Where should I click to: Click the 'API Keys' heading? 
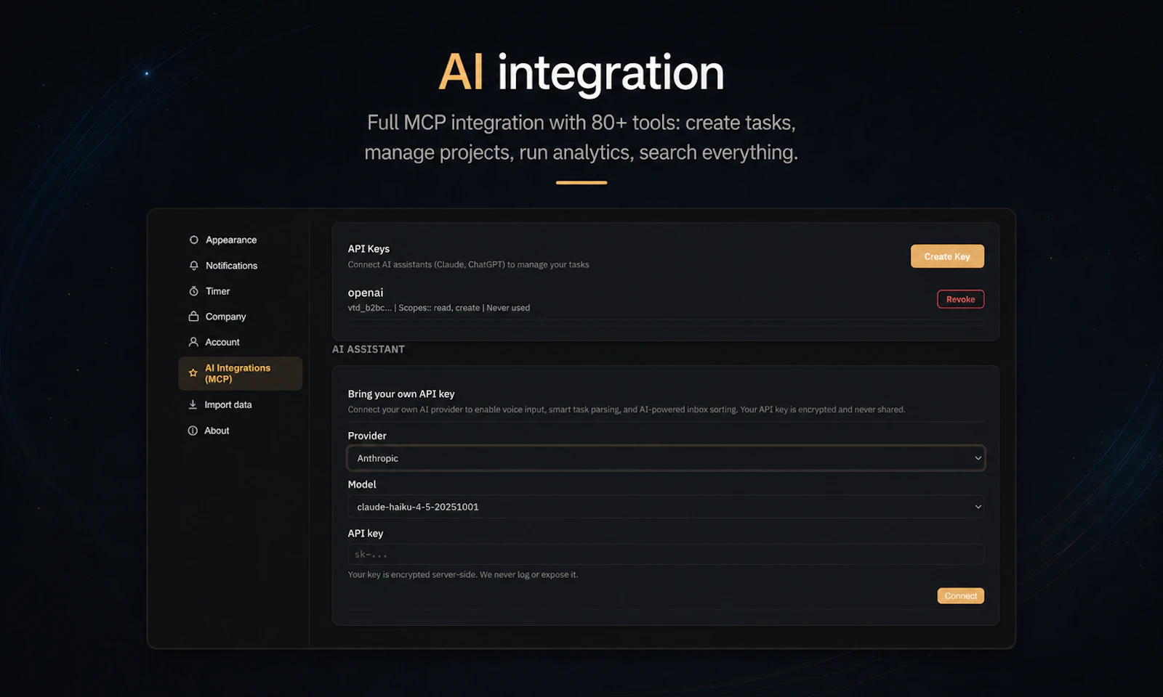(x=369, y=248)
